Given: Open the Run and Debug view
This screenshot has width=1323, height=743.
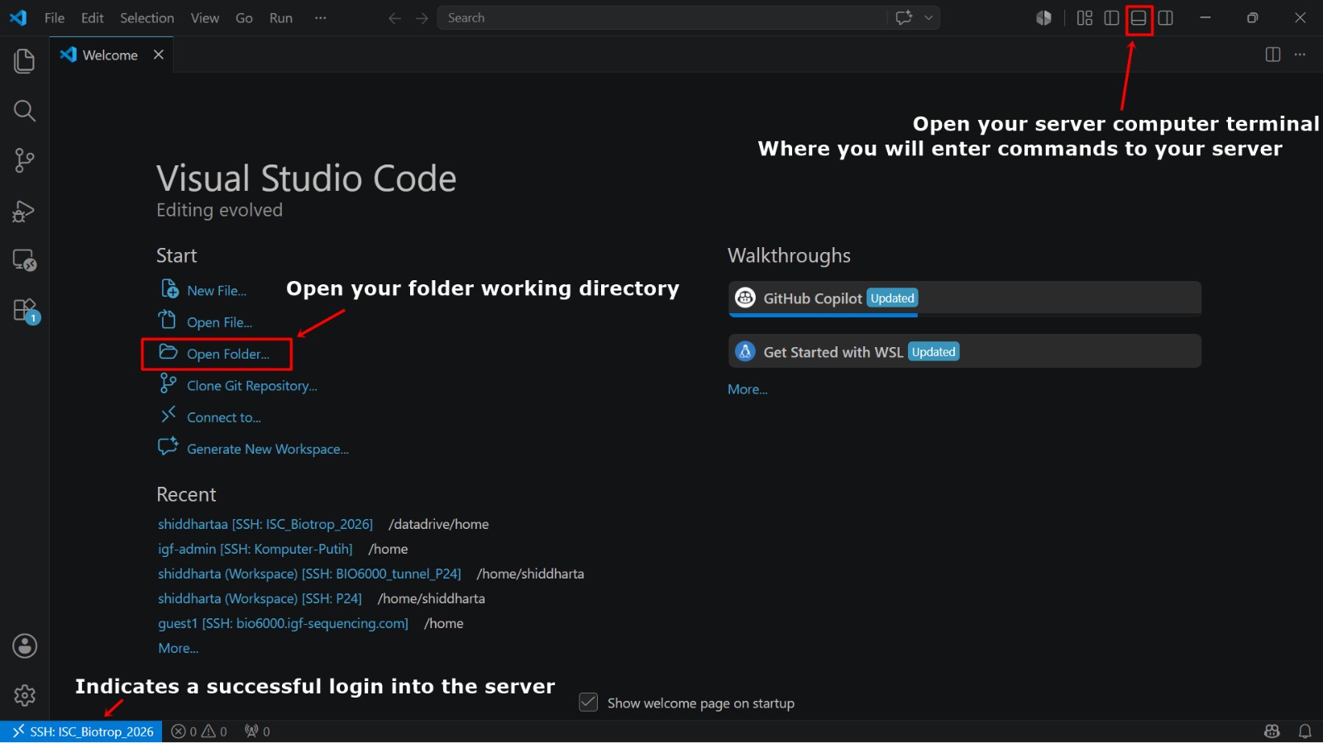Looking at the screenshot, I should point(25,211).
